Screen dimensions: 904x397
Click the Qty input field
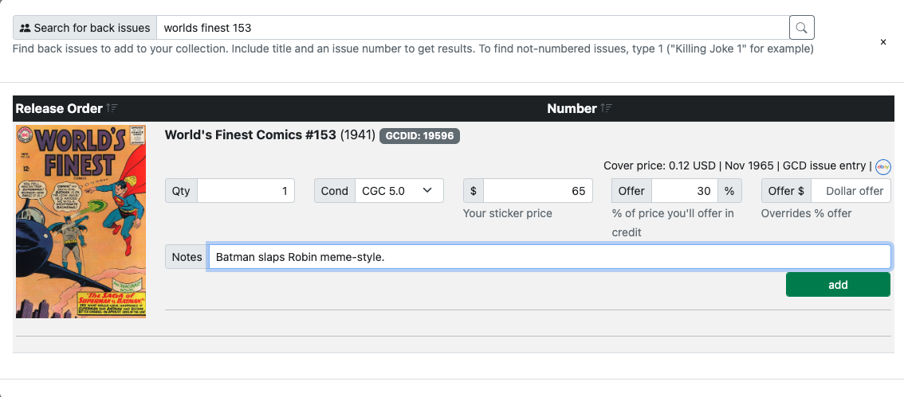pyautogui.click(x=246, y=191)
